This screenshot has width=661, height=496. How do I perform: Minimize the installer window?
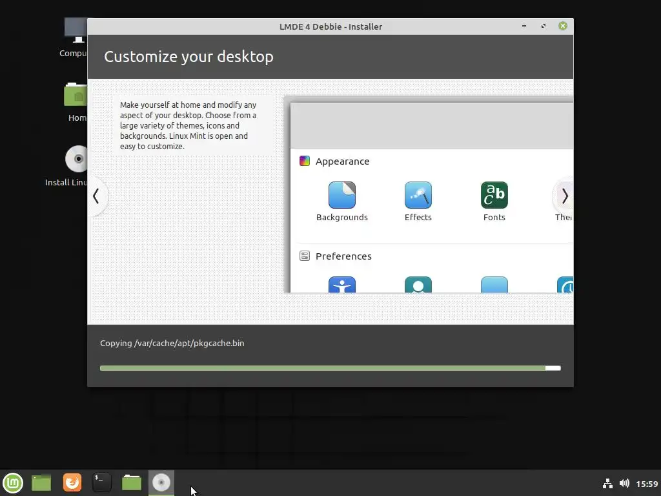pos(524,26)
